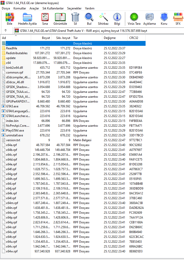Sort by the Boyut column header
This screenshot has height=260, width=184.
pyautogui.click(x=41, y=38)
